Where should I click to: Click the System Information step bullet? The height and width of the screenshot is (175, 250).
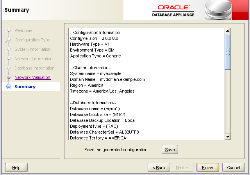[9, 49]
